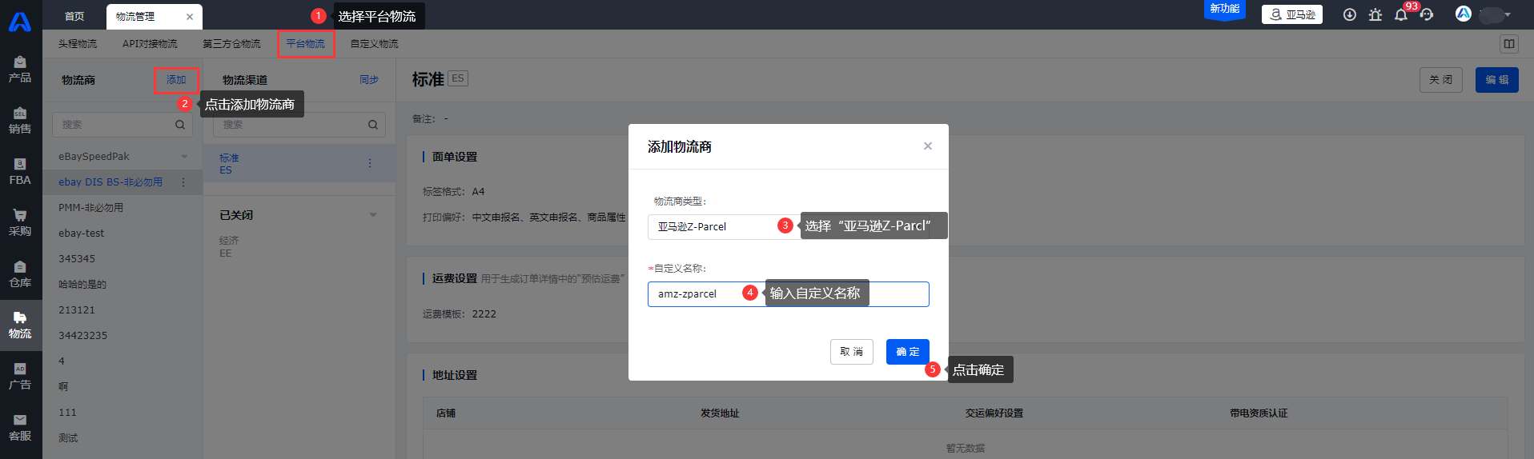Open the 销售 (Sales) sidebar module
Image resolution: width=1534 pixels, height=459 pixels.
click(x=20, y=121)
